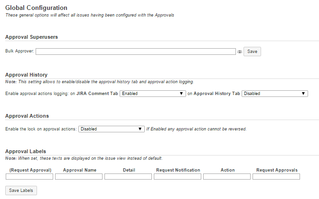Expand the lock on approval actions dropdown
319x199 pixels.
click(111, 129)
